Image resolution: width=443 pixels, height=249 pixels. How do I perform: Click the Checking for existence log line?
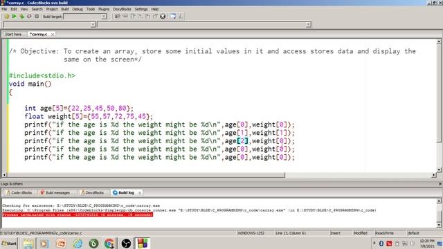[81, 205]
